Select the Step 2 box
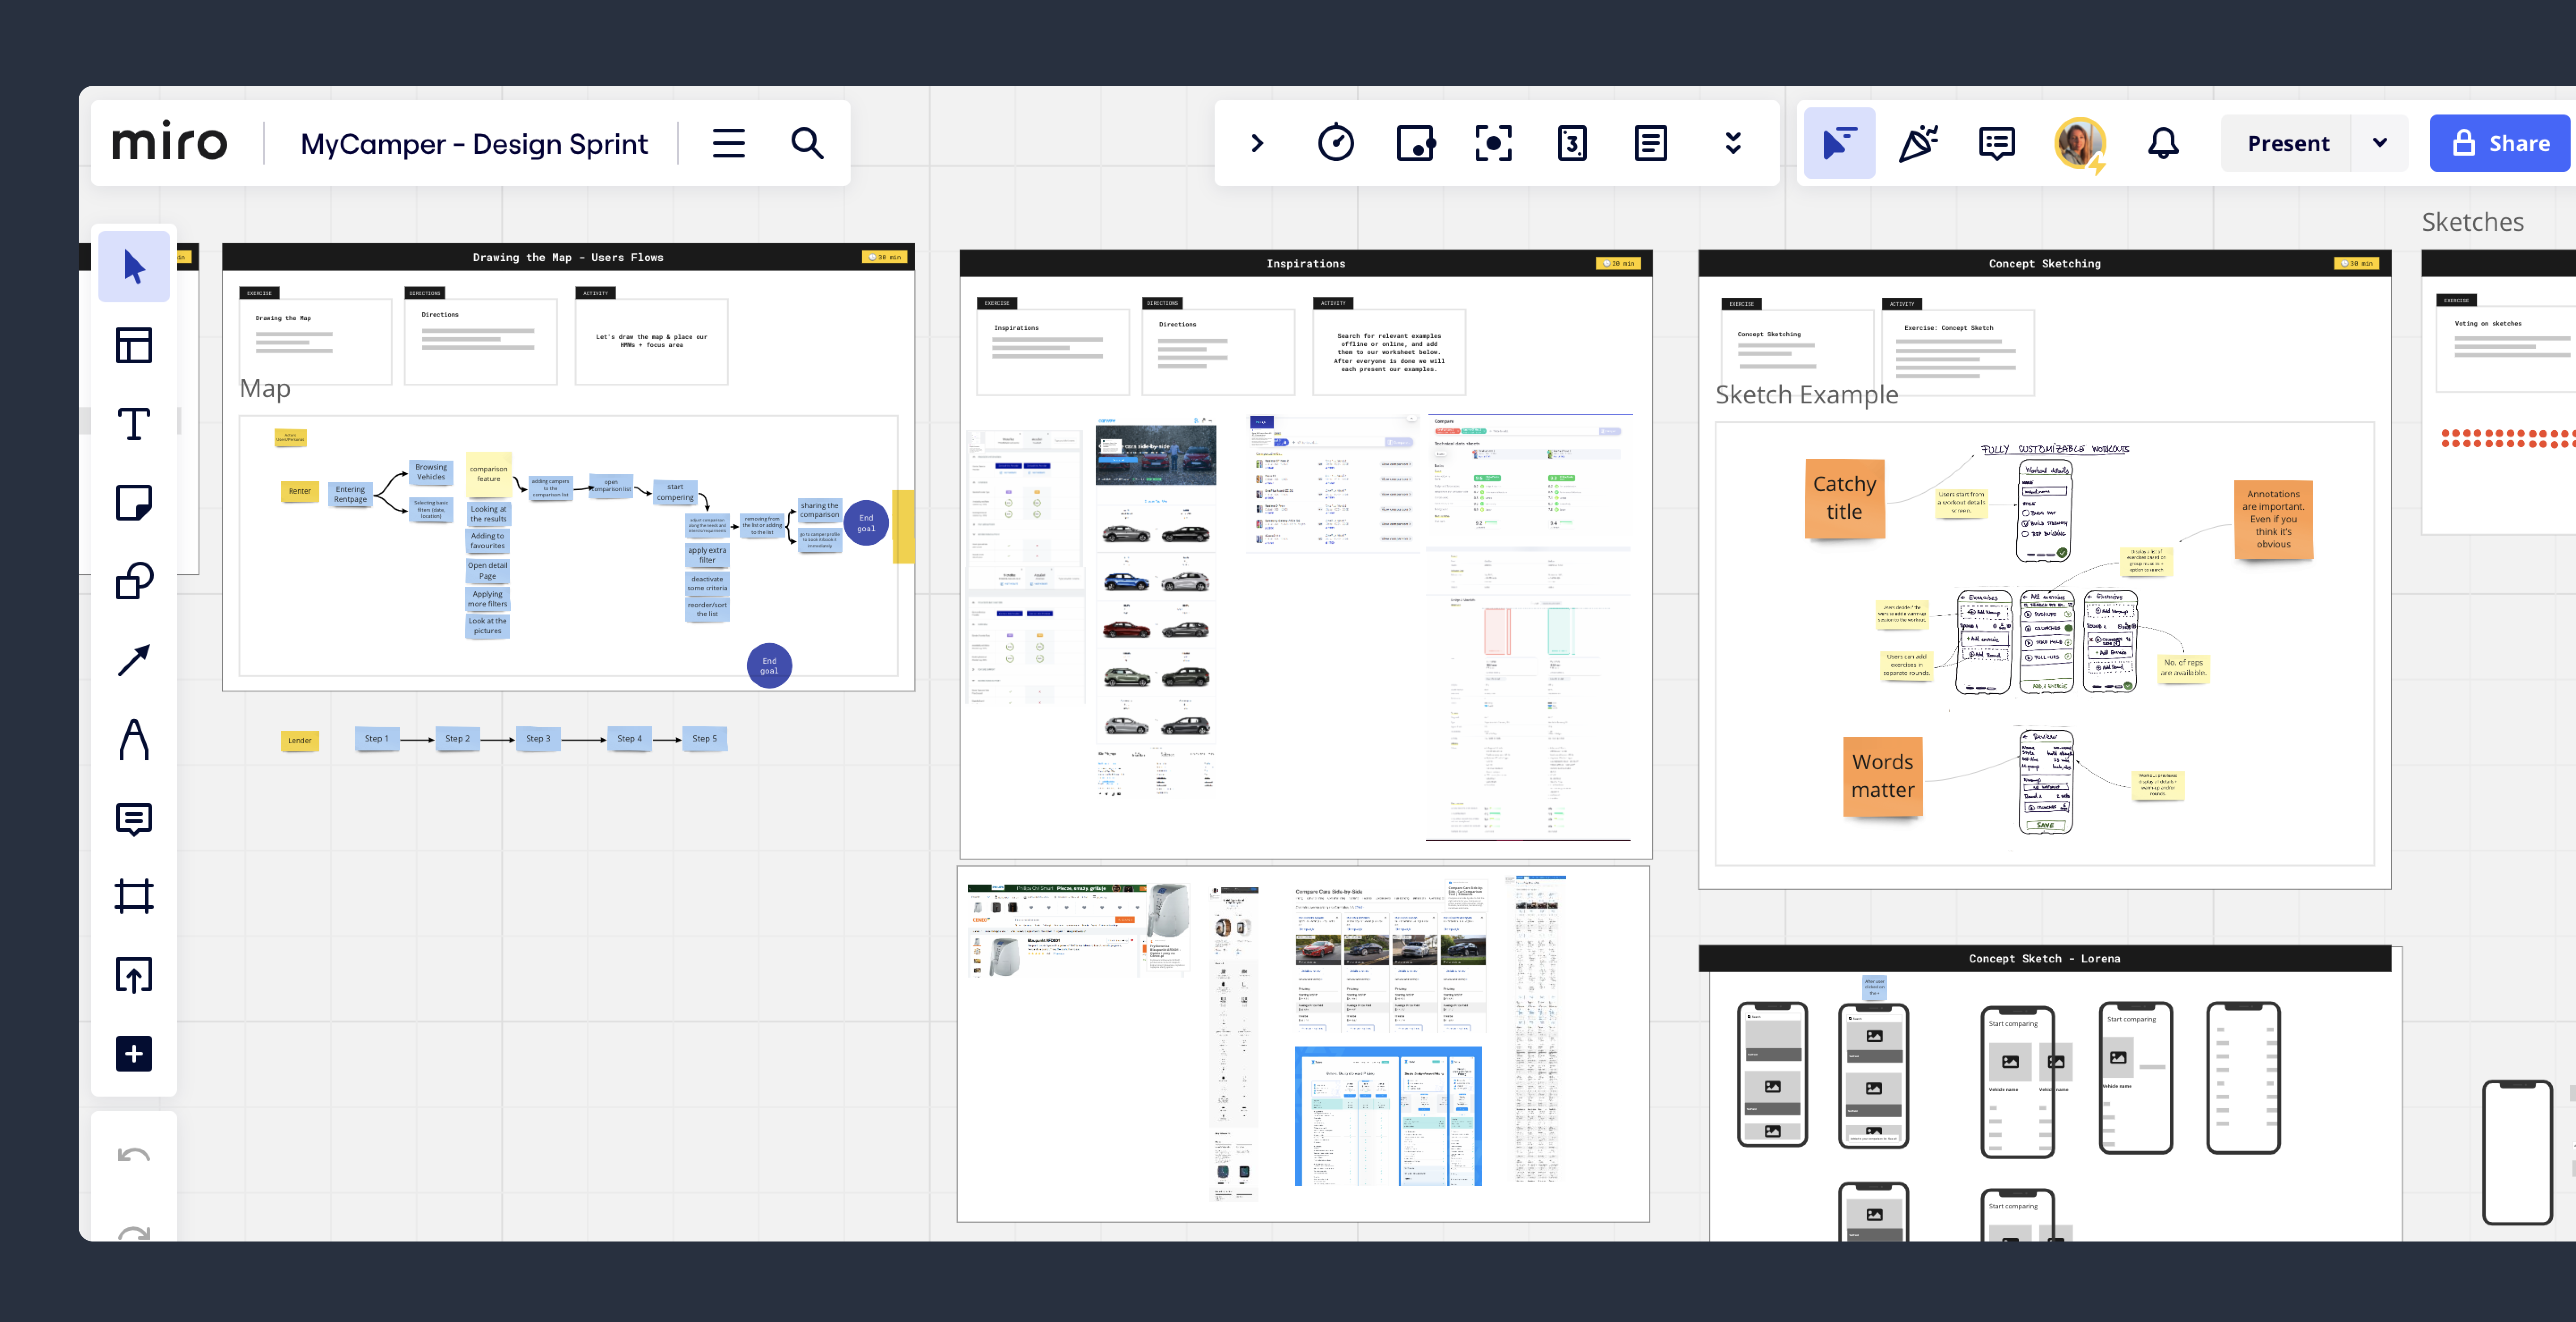The image size is (2576, 1322). click(x=457, y=739)
